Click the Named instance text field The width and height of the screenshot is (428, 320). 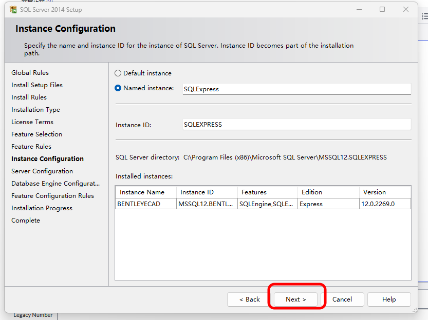[296, 89]
